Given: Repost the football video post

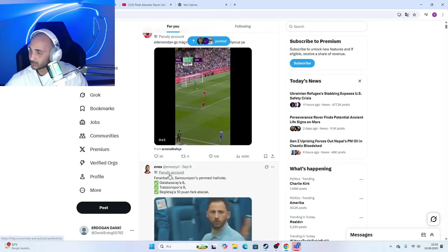Looking at the screenshot, I should pos(185,156).
